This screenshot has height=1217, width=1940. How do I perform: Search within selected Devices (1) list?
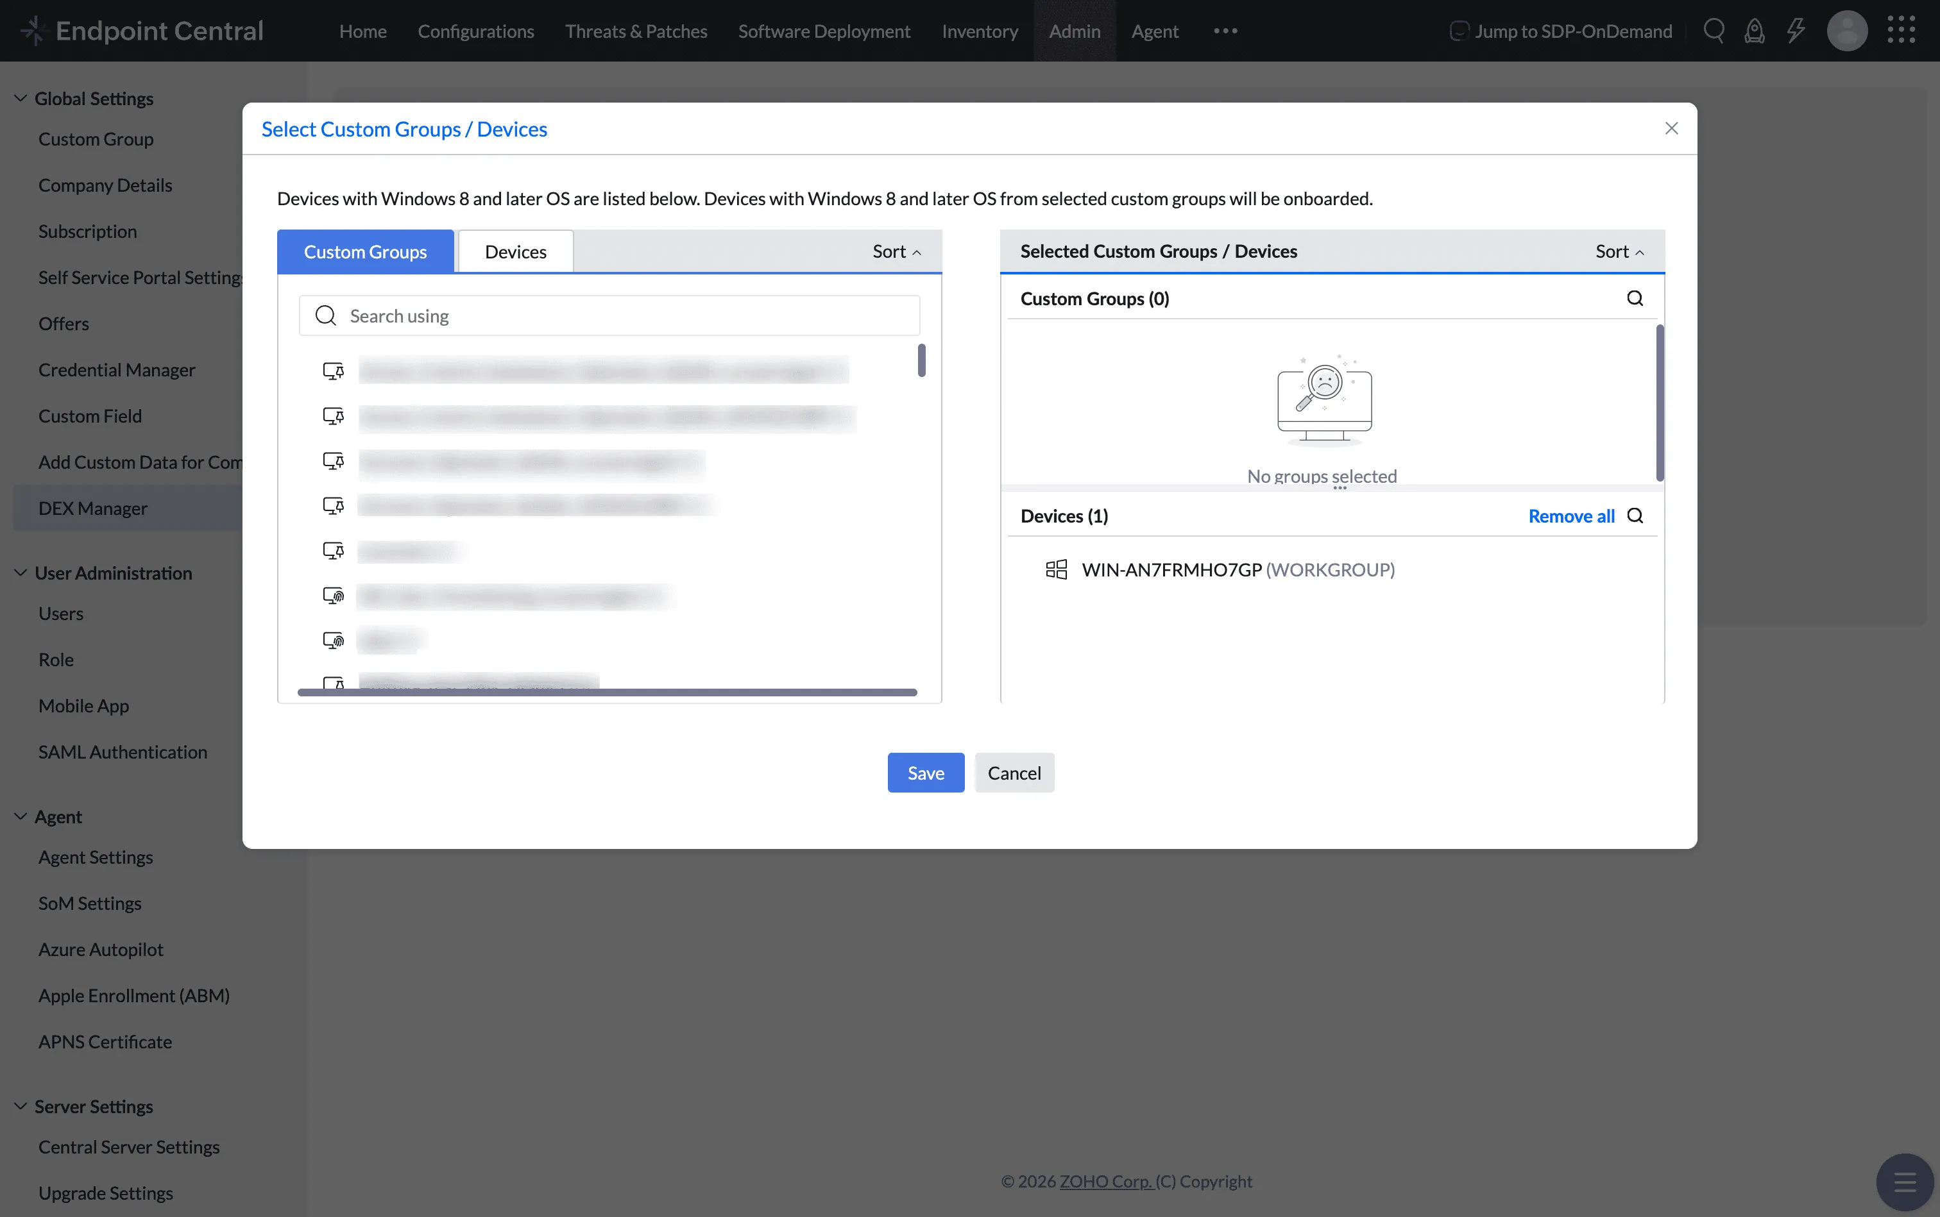tap(1634, 516)
